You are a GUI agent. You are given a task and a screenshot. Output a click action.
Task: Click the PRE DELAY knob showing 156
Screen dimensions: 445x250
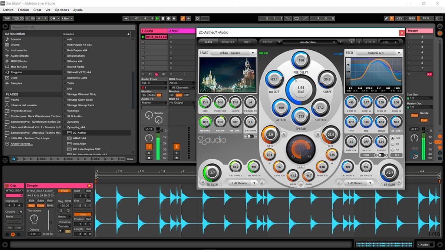tap(301, 60)
